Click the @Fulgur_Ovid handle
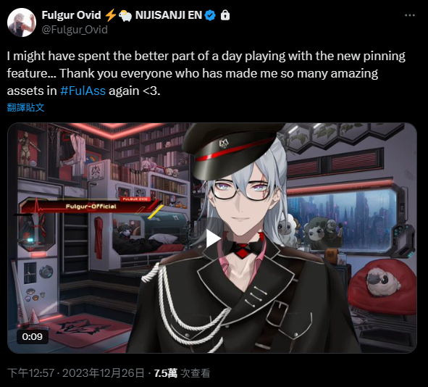 (75, 30)
